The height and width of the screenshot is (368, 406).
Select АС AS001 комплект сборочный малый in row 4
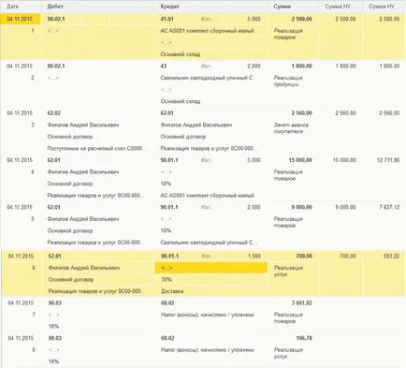(x=207, y=196)
